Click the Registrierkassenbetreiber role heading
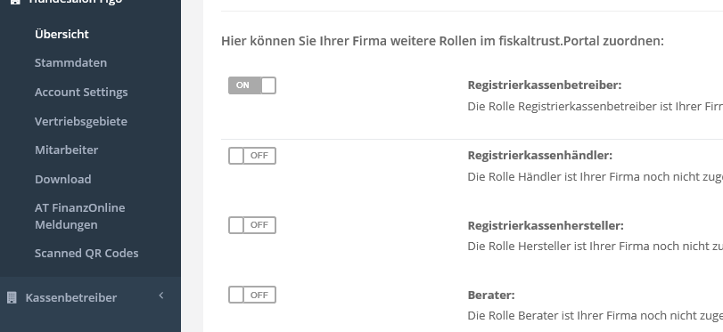Screen dimensions: 723x332 pyautogui.click(x=545, y=85)
